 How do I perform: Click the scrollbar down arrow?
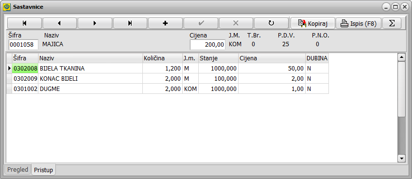coord(401,158)
